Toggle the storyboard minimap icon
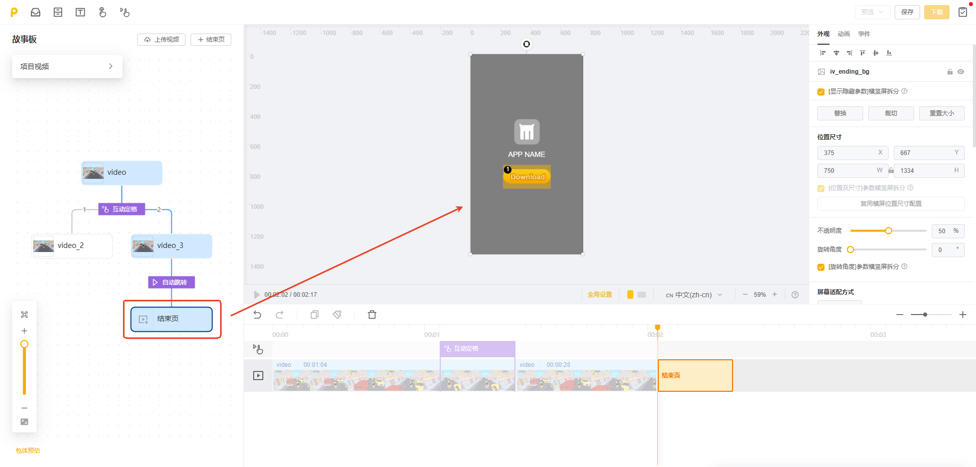This screenshot has height=467, width=976. tap(24, 422)
